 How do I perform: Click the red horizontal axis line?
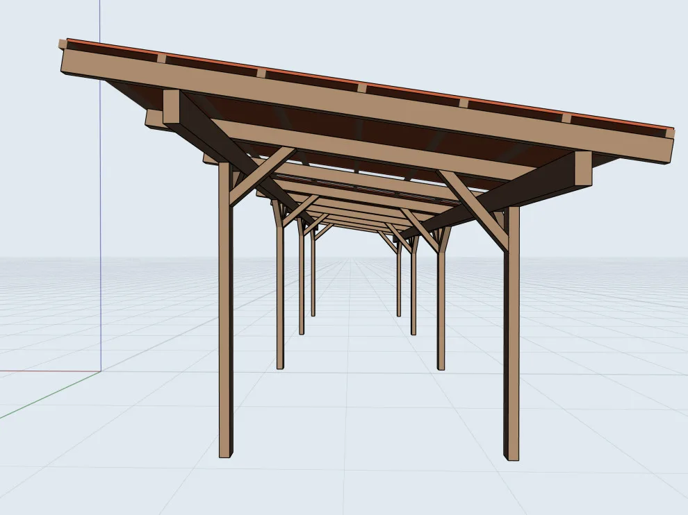click(49, 371)
